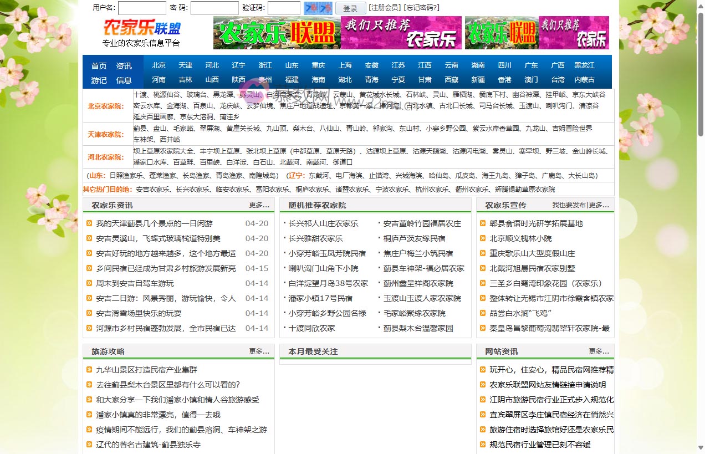Open the 游记 section tab

pos(99,80)
